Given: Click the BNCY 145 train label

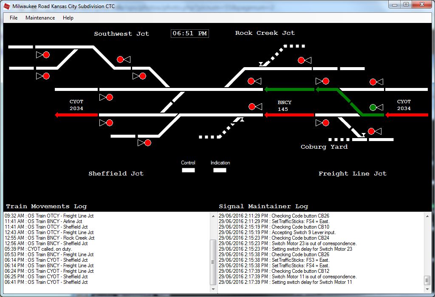Looking at the screenshot, I should tap(284, 106).
